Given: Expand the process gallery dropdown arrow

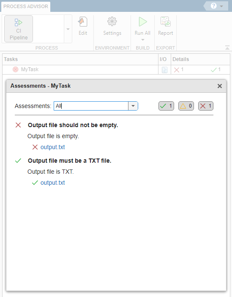Looking at the screenshot, I should point(68,29).
